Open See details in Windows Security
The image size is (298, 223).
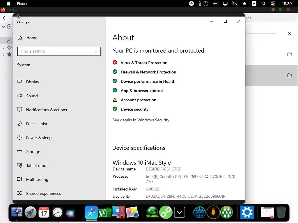pyautogui.click(x=141, y=120)
